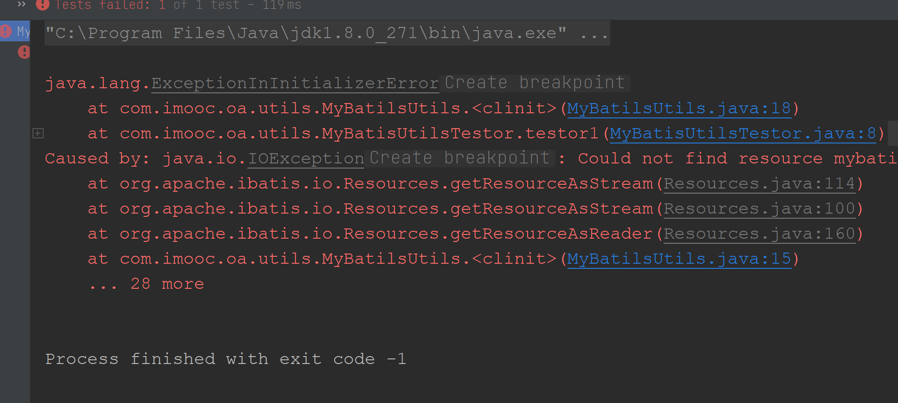
Task: Open Resources.java:100 link
Action: 759,209
